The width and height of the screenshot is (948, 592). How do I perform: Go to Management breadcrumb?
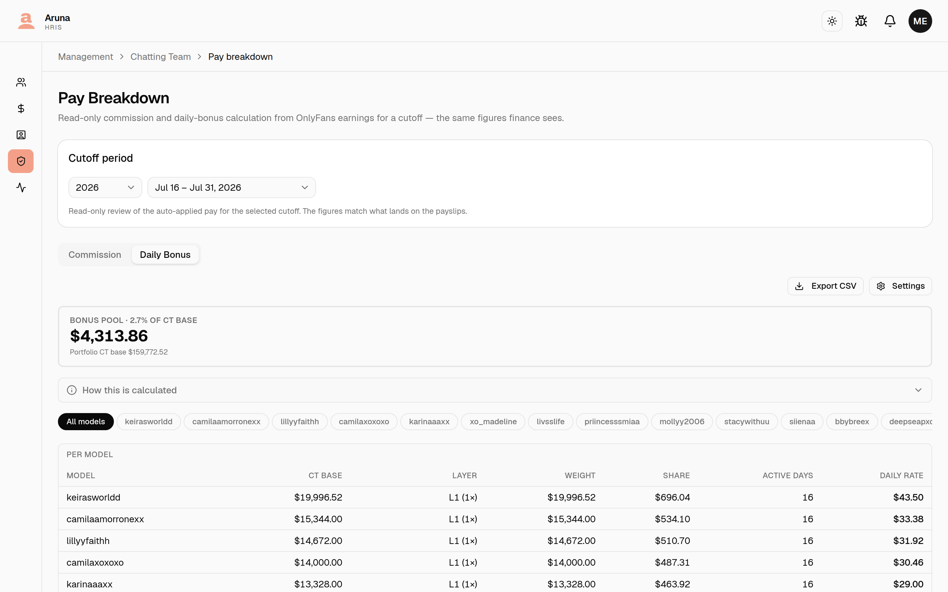click(x=85, y=57)
